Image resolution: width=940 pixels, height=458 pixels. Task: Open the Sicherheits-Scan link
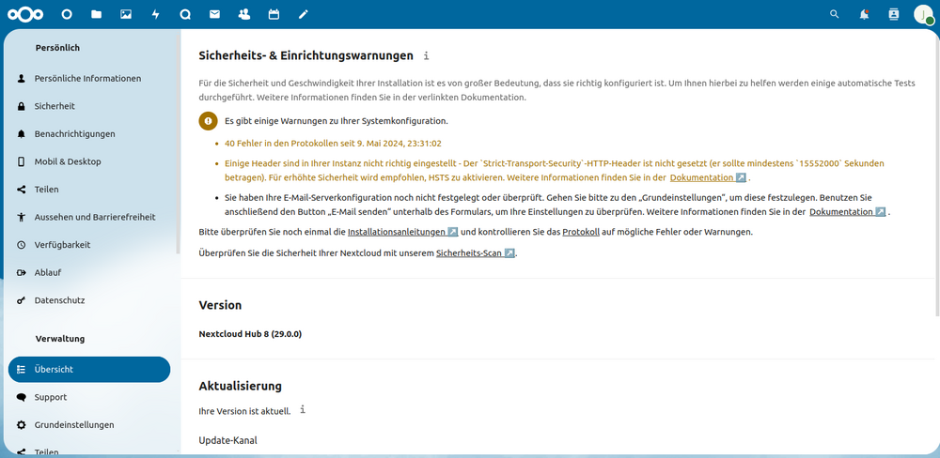click(x=476, y=253)
